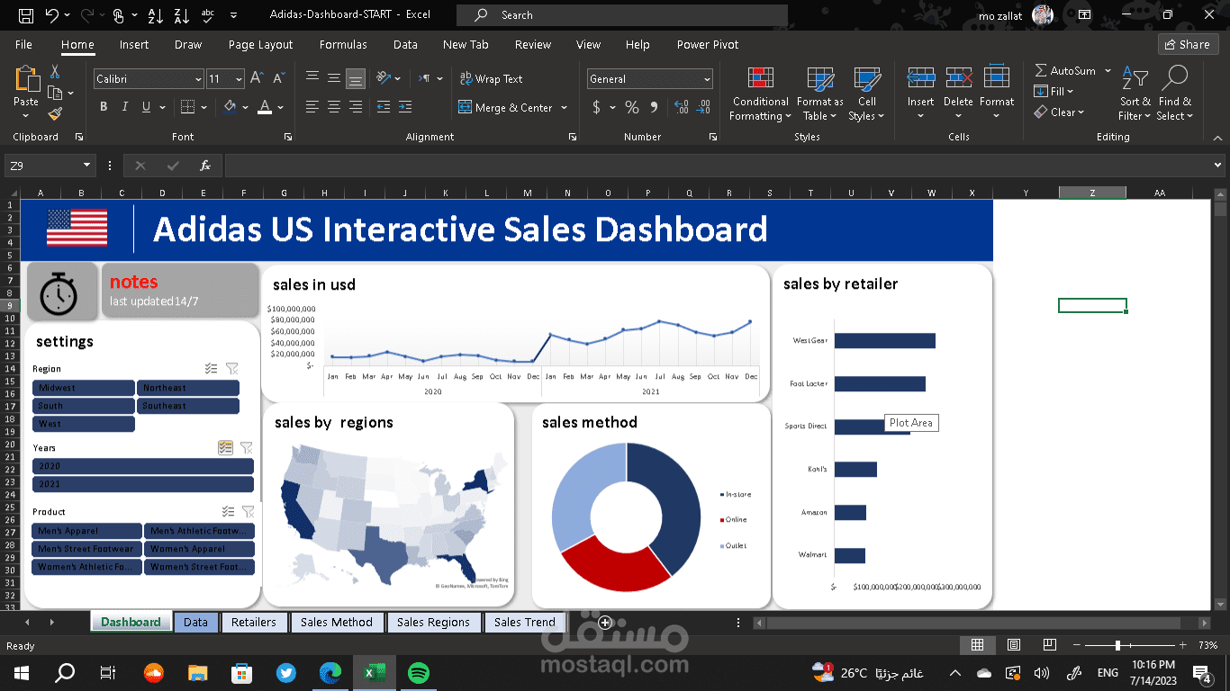Click the insert function fx icon
The image size is (1230, 691).
coord(205,166)
